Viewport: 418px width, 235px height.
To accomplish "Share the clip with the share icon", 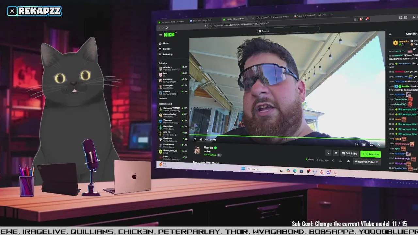I will pyautogui.click(x=333, y=160).
